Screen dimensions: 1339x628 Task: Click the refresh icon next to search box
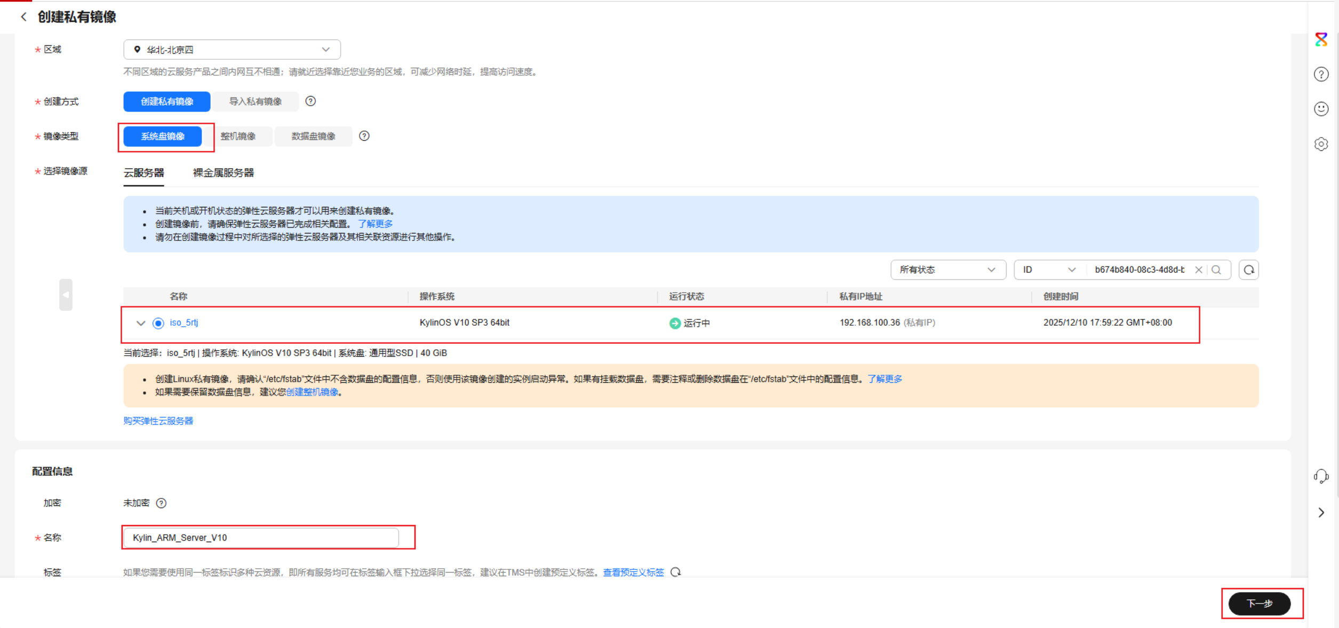1249,270
